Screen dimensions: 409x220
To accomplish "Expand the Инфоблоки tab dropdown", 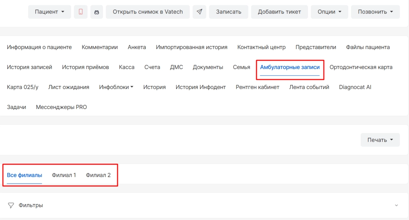I will (116, 87).
